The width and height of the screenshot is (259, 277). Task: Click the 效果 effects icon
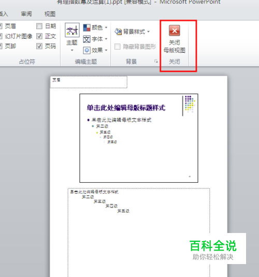pyautogui.click(x=87, y=50)
